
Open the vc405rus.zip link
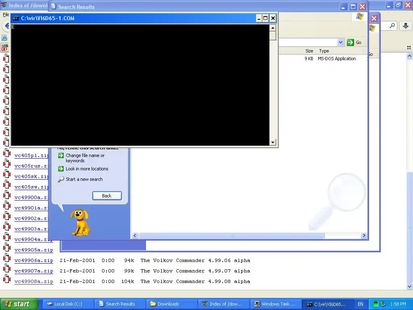point(31,166)
